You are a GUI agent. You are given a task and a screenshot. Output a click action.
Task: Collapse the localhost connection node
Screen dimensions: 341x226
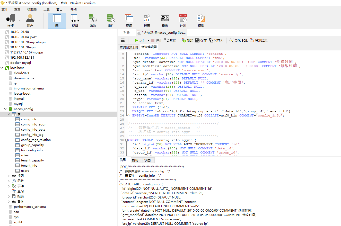2,68
